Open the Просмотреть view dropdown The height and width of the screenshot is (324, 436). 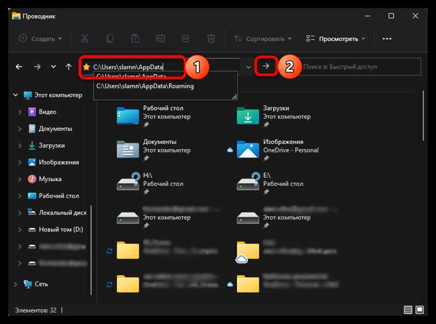[x=335, y=38]
